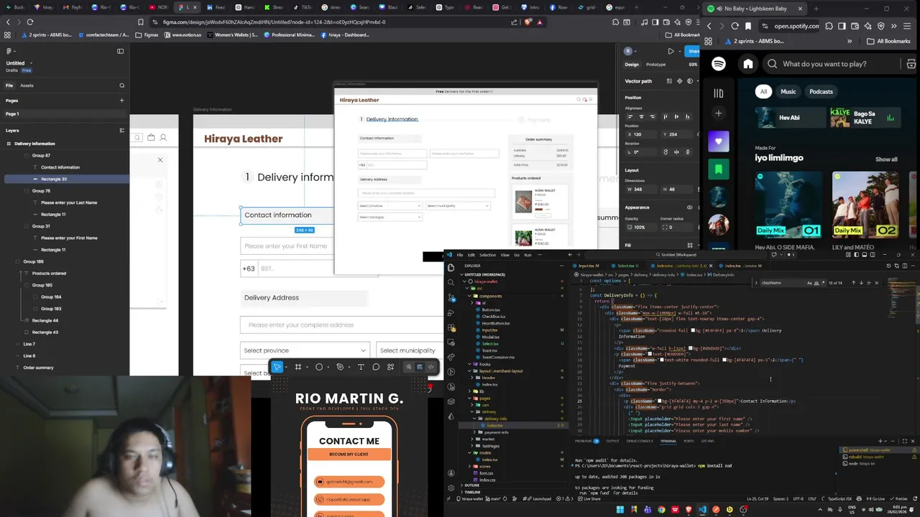Select the Move tool in Figma toolbar

277,367
